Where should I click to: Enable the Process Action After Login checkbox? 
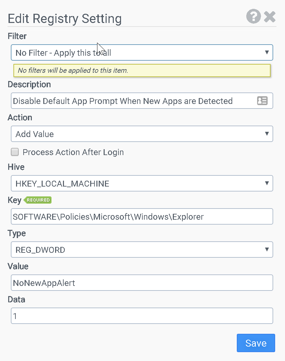coord(15,152)
